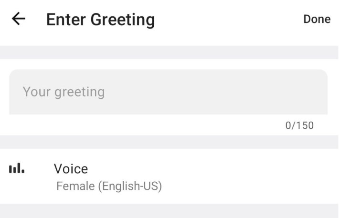This screenshot has height=218, width=339.
Task: Click the gray area below Voice row
Action: click(169, 211)
